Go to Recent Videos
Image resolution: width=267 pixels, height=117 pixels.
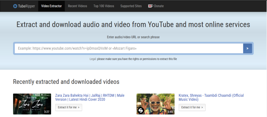coord(77,6)
